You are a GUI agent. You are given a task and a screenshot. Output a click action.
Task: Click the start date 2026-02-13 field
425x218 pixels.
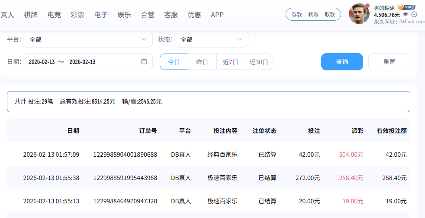pyautogui.click(x=42, y=62)
